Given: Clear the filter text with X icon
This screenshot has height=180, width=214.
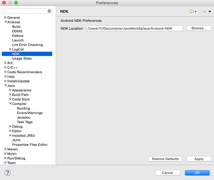Looking at the screenshot, I should (49, 11).
